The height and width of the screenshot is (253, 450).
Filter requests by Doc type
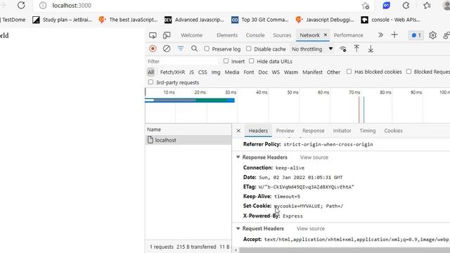click(263, 72)
